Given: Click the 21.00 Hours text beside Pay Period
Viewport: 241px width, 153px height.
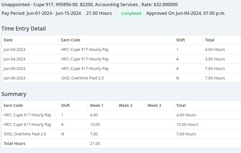Looking at the screenshot, I should (99, 13).
